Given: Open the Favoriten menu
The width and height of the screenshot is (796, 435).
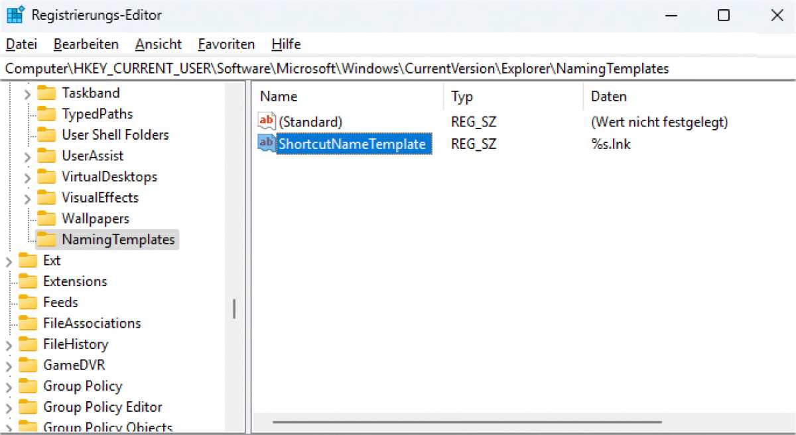Looking at the screenshot, I should pyautogui.click(x=226, y=44).
